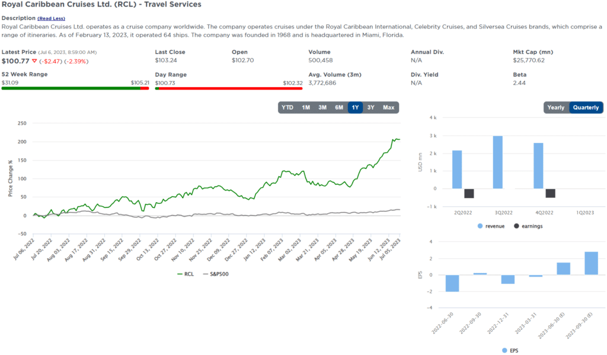Click the 52 Week Range bar
The image size is (607, 355).
click(75, 88)
